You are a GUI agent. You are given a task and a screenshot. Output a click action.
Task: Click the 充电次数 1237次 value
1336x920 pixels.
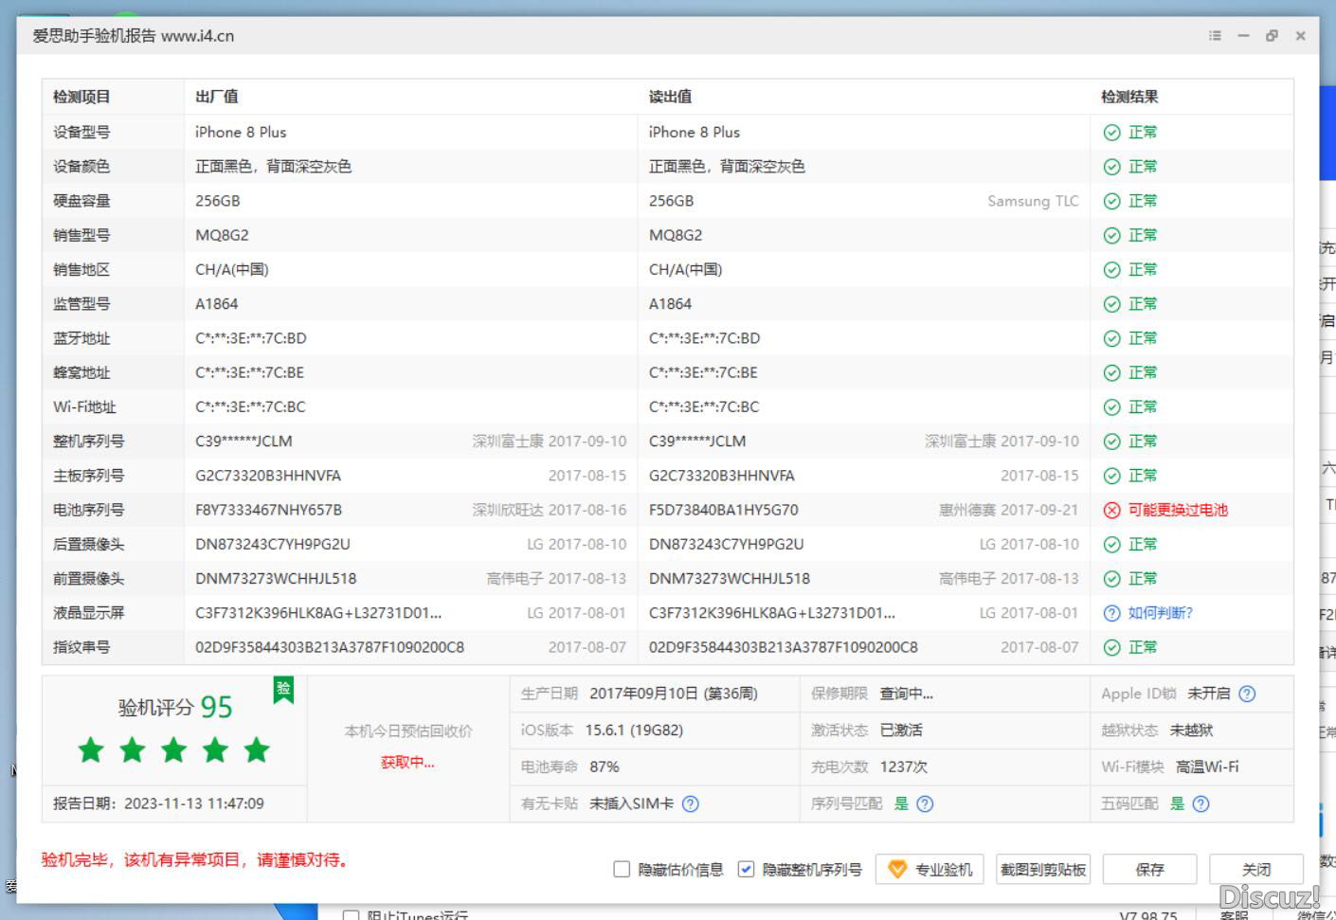coord(903,767)
